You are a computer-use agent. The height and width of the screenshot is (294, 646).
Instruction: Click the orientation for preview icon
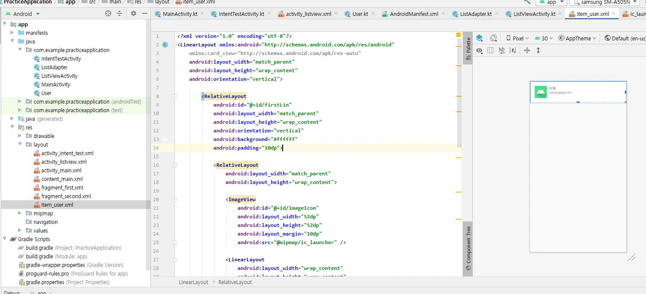click(x=494, y=38)
